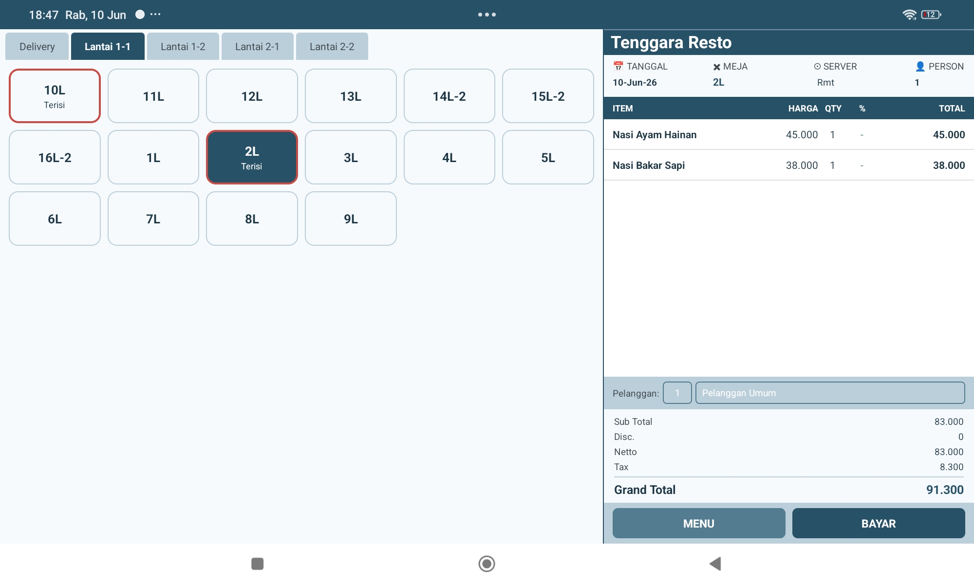Switch to the Lantai 1-1 tab
Image resolution: width=974 pixels, height=584 pixels.
coord(108,46)
